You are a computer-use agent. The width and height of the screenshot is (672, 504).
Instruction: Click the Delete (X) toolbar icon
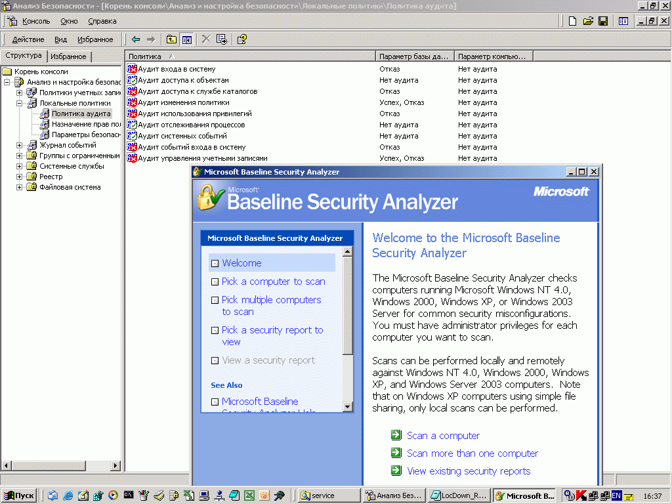pos(206,39)
